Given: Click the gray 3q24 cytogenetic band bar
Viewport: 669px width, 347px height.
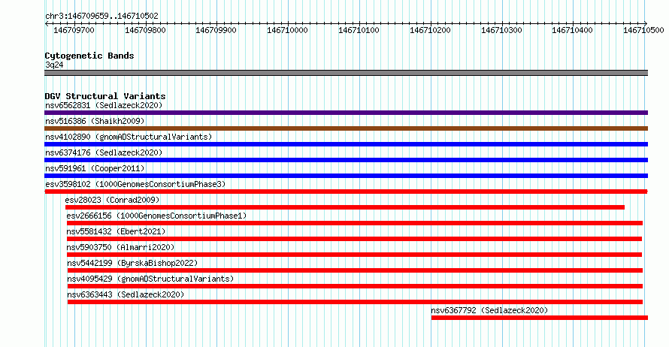Looking at the screenshot, I should [346, 73].
